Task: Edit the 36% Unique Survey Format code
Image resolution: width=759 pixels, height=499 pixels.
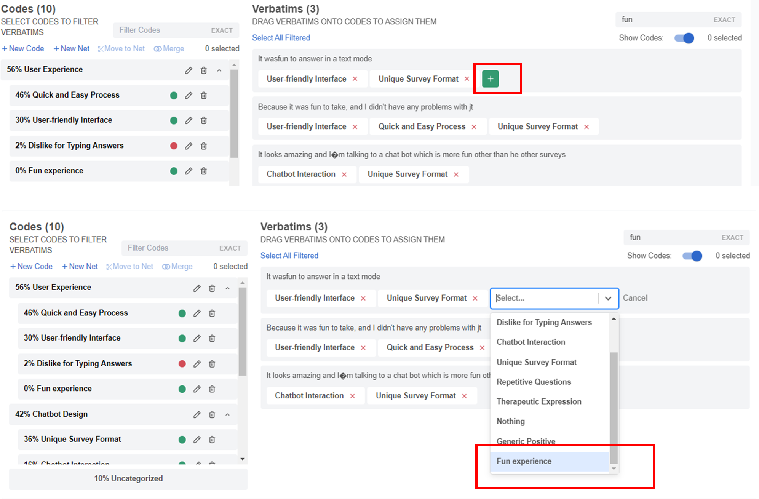Action: (197, 440)
